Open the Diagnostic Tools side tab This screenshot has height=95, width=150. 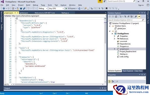148,17
